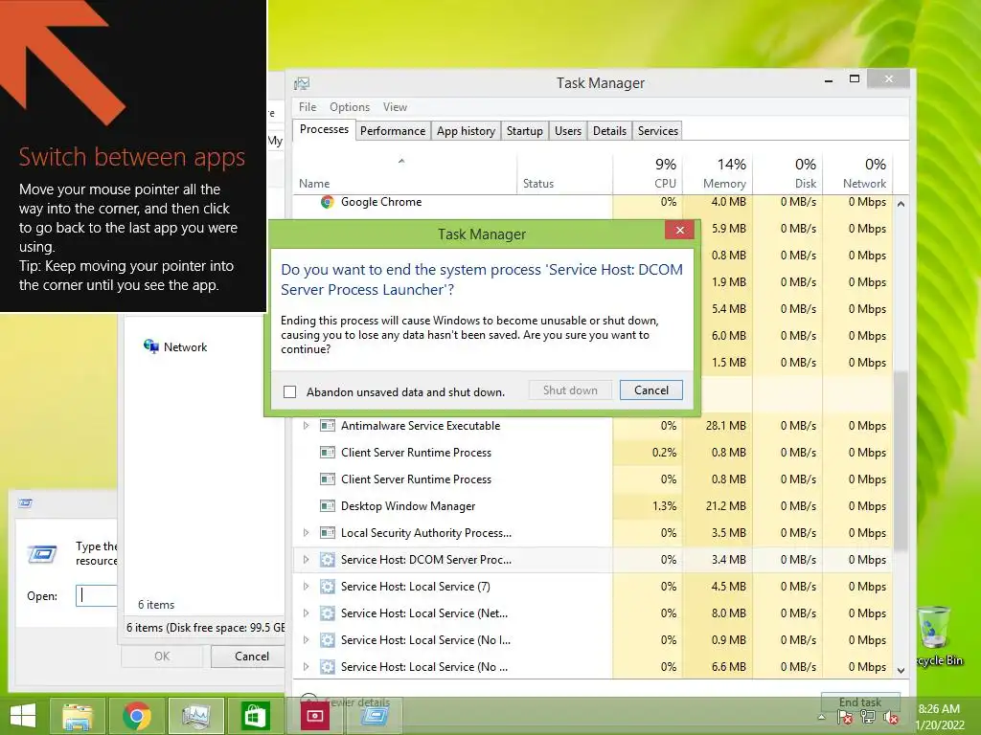Open File Explorer from the taskbar
The height and width of the screenshot is (735, 981).
(78, 716)
